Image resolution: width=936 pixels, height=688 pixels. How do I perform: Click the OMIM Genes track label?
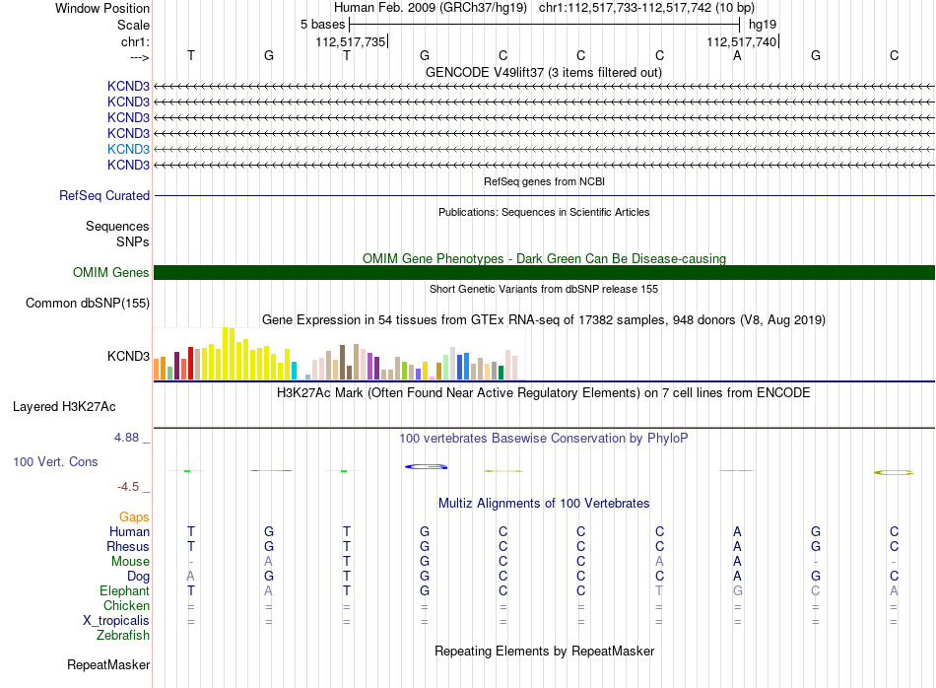(110, 272)
